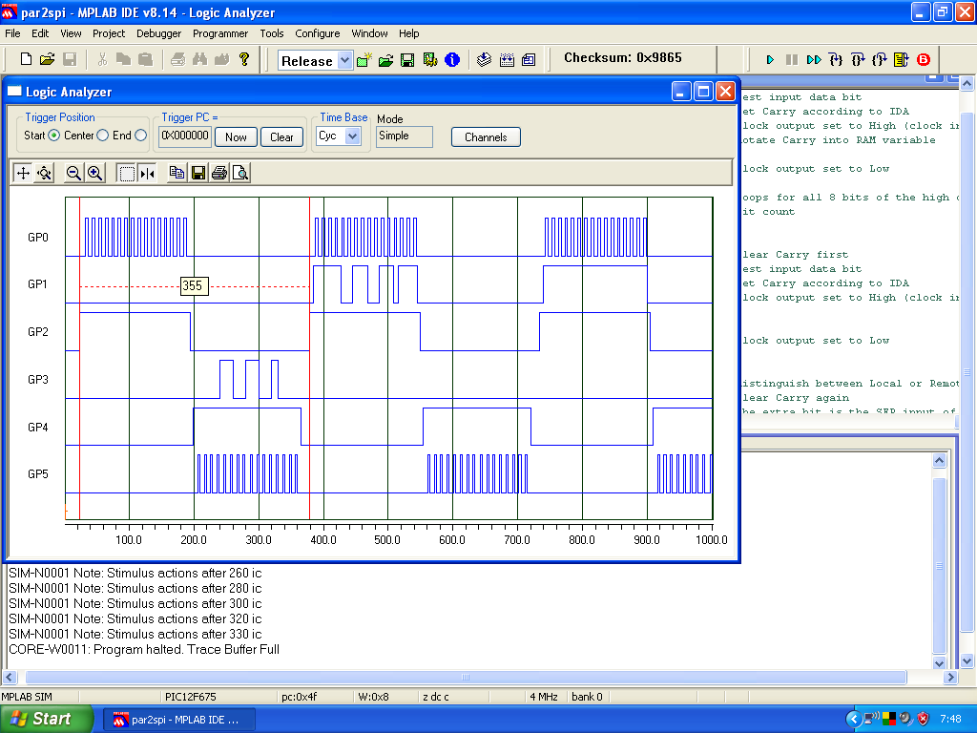Click the red Breakpoints icon
Screen dimensions: 977x733
pos(923,60)
